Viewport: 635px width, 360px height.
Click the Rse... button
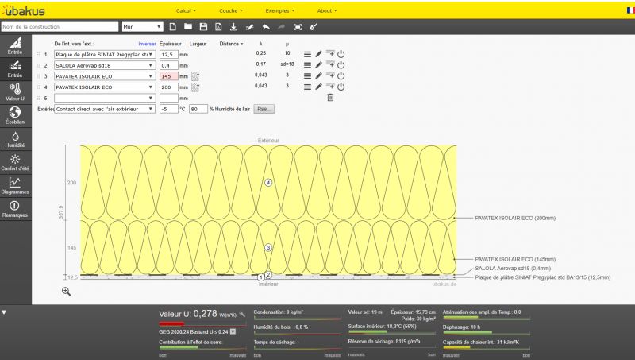point(264,109)
